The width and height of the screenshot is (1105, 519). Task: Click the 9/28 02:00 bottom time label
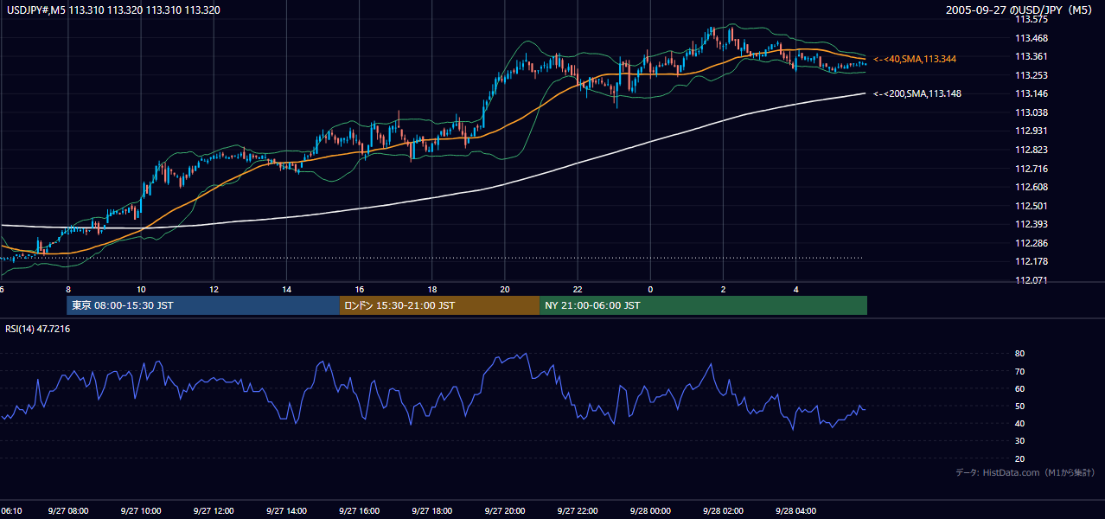[724, 510]
